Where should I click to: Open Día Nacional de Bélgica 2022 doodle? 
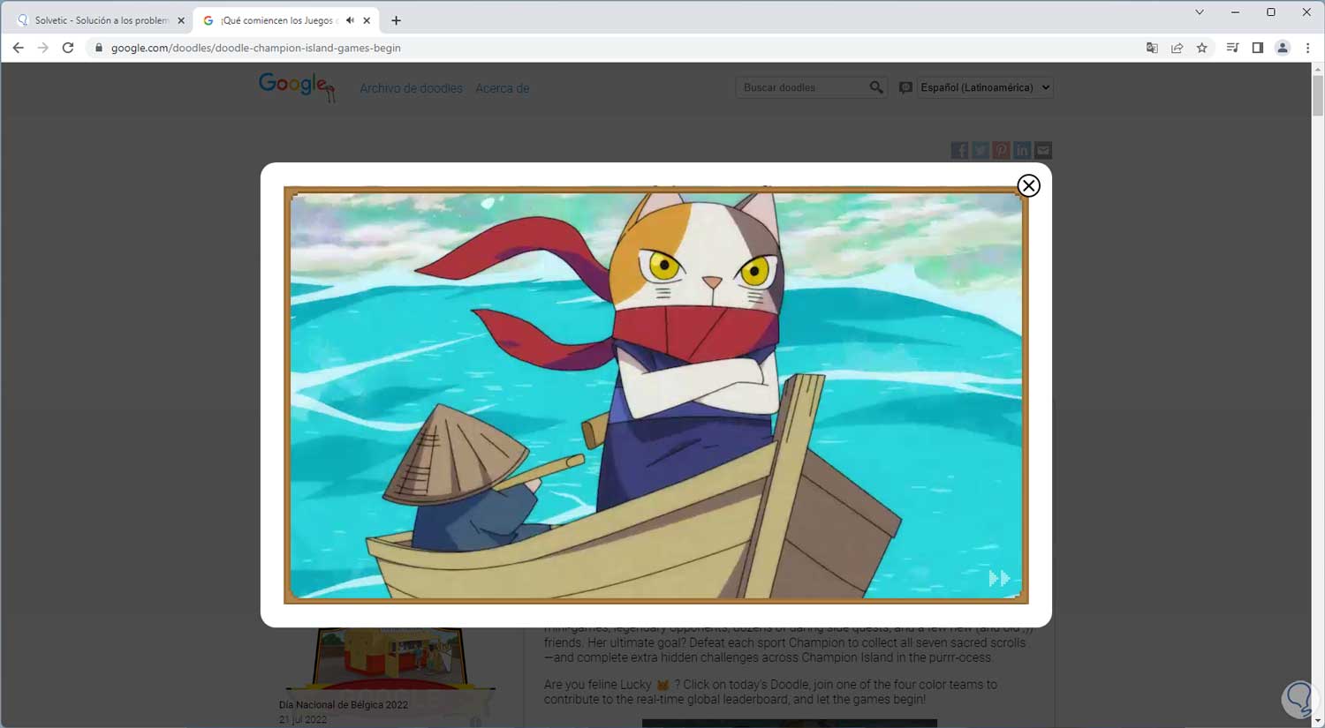click(344, 705)
